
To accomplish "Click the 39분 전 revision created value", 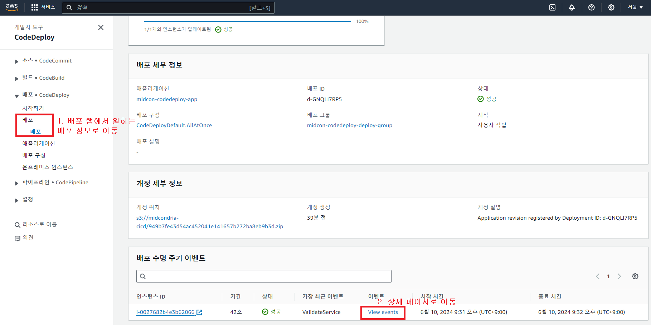I will pyautogui.click(x=316, y=218).
